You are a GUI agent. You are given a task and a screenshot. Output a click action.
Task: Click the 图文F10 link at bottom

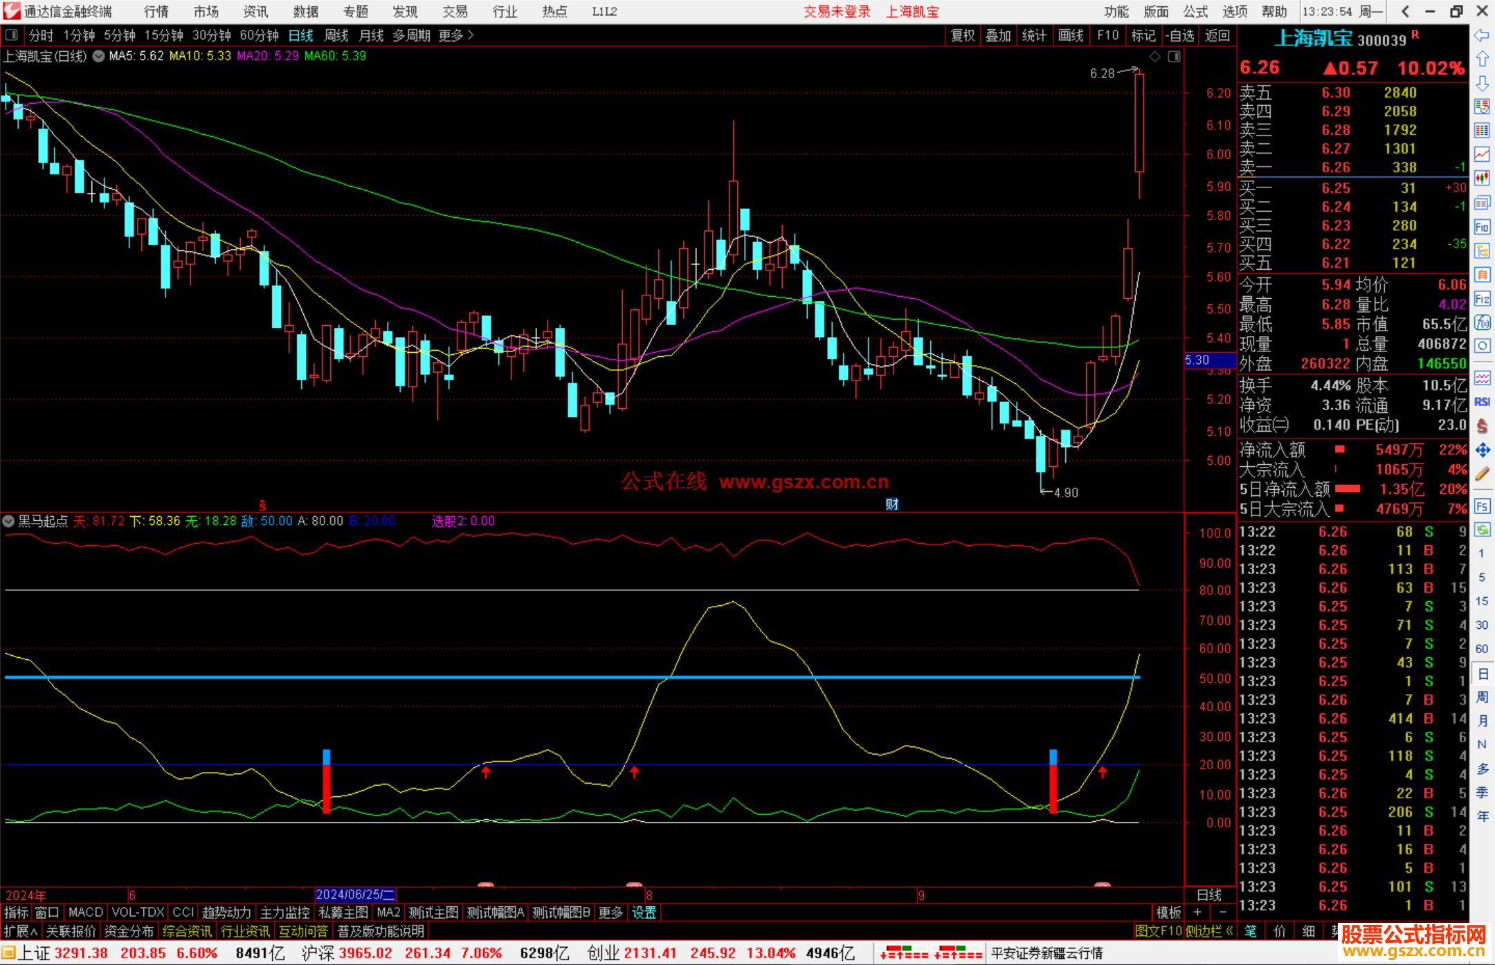[x=1158, y=931]
